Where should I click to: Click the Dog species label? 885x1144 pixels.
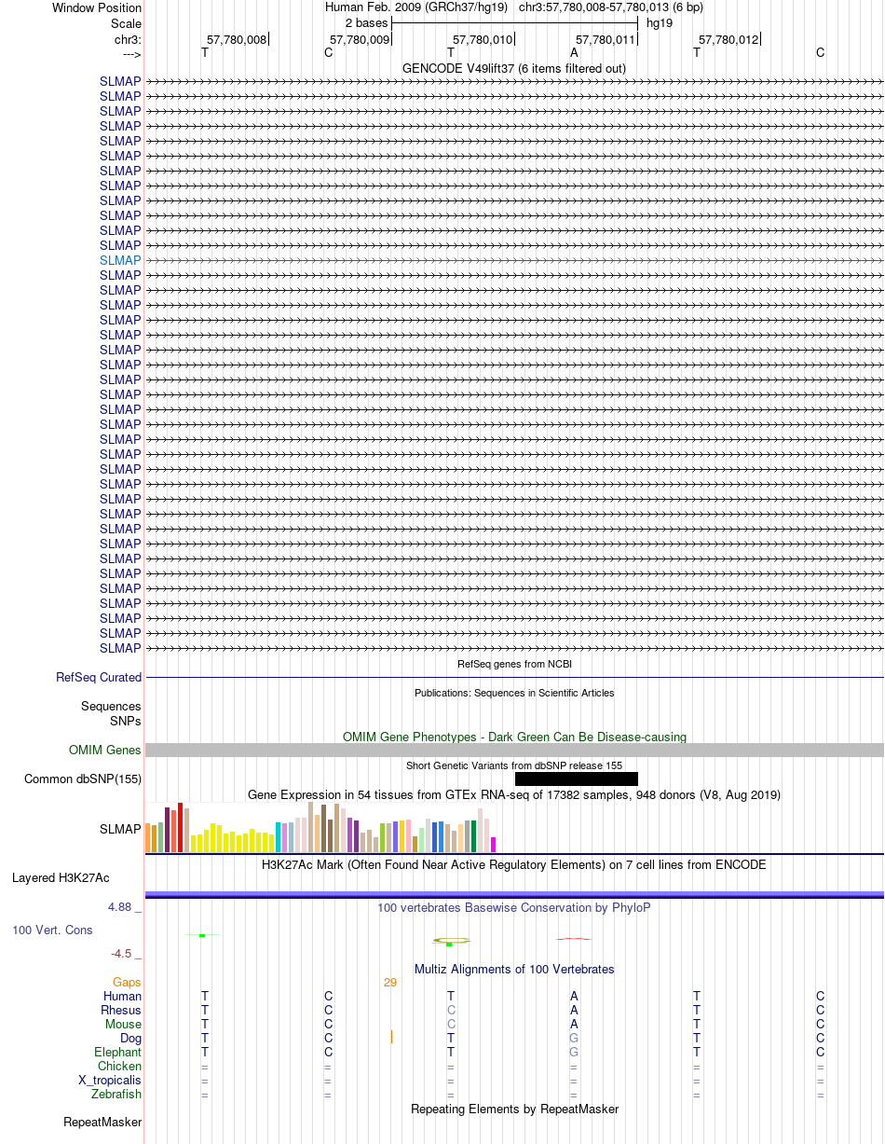(131, 1039)
